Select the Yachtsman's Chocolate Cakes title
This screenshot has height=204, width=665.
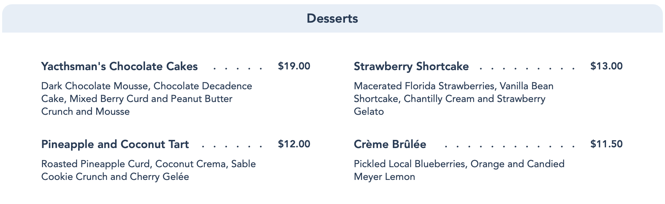119,66
